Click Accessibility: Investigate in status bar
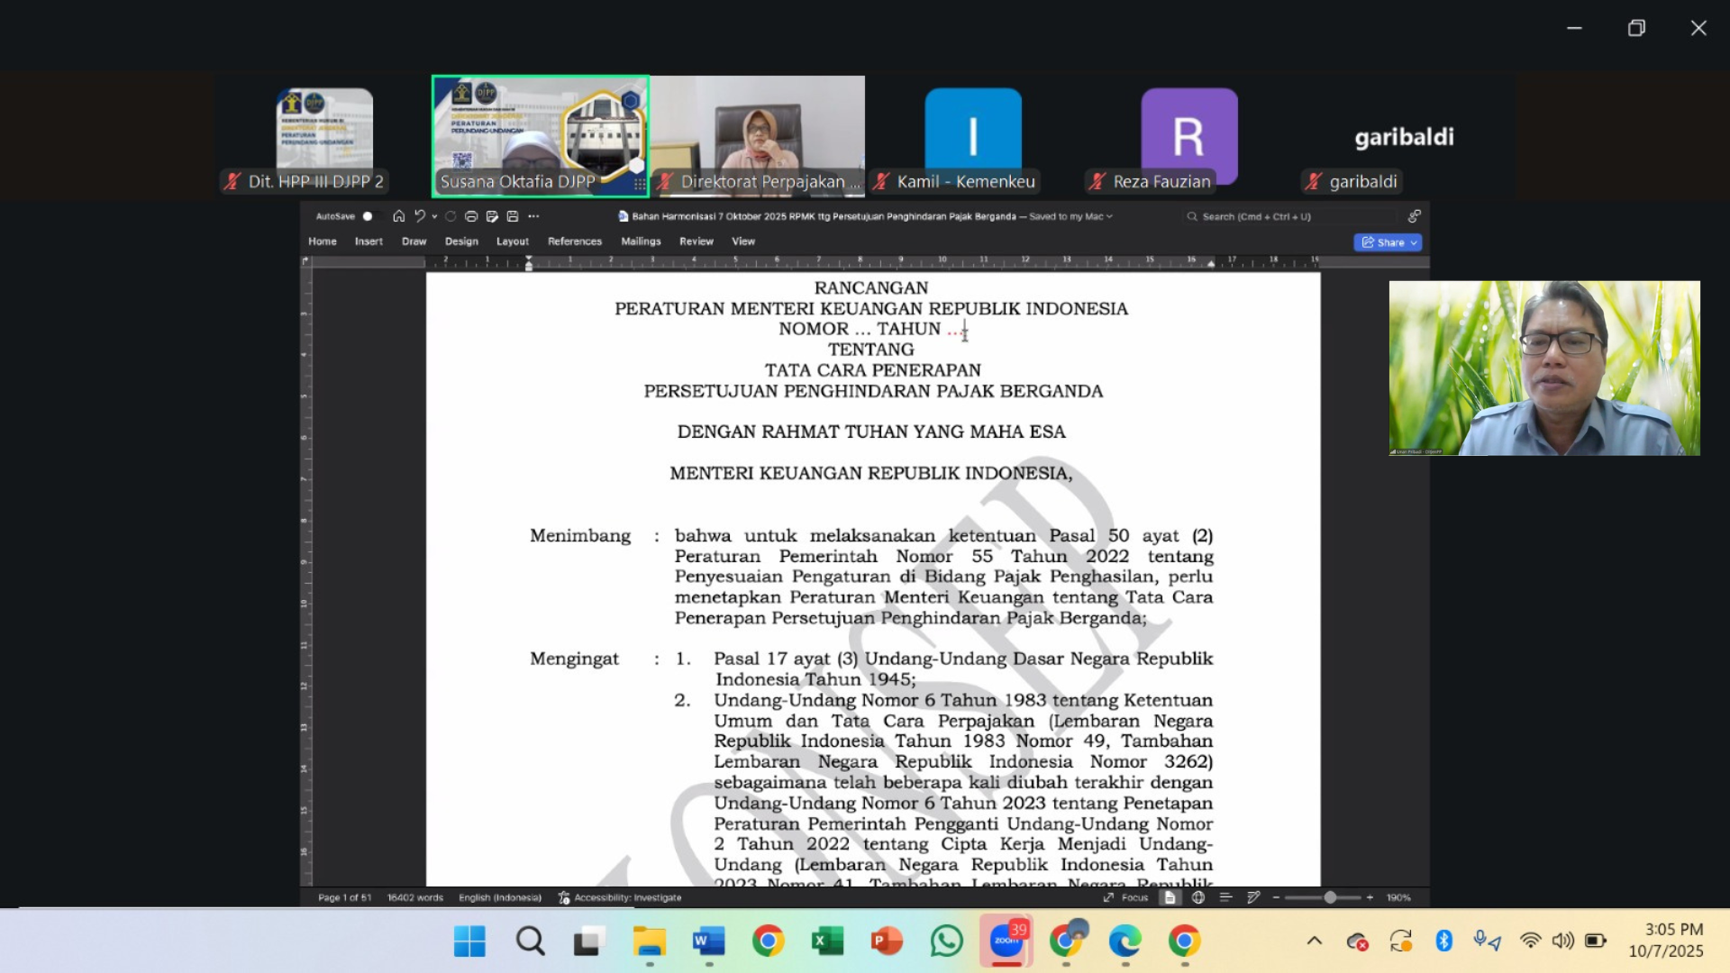Image resolution: width=1730 pixels, height=973 pixels. click(x=620, y=897)
